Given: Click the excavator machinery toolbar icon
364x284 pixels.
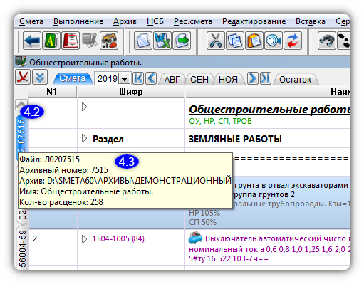Looking at the screenshot, I should 109,41.
